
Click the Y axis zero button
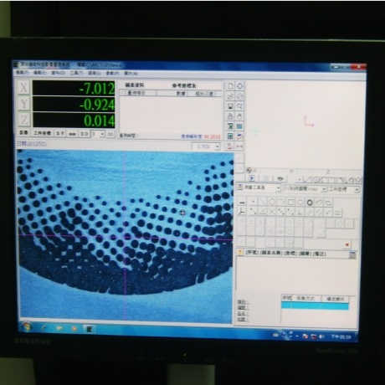click(23, 104)
